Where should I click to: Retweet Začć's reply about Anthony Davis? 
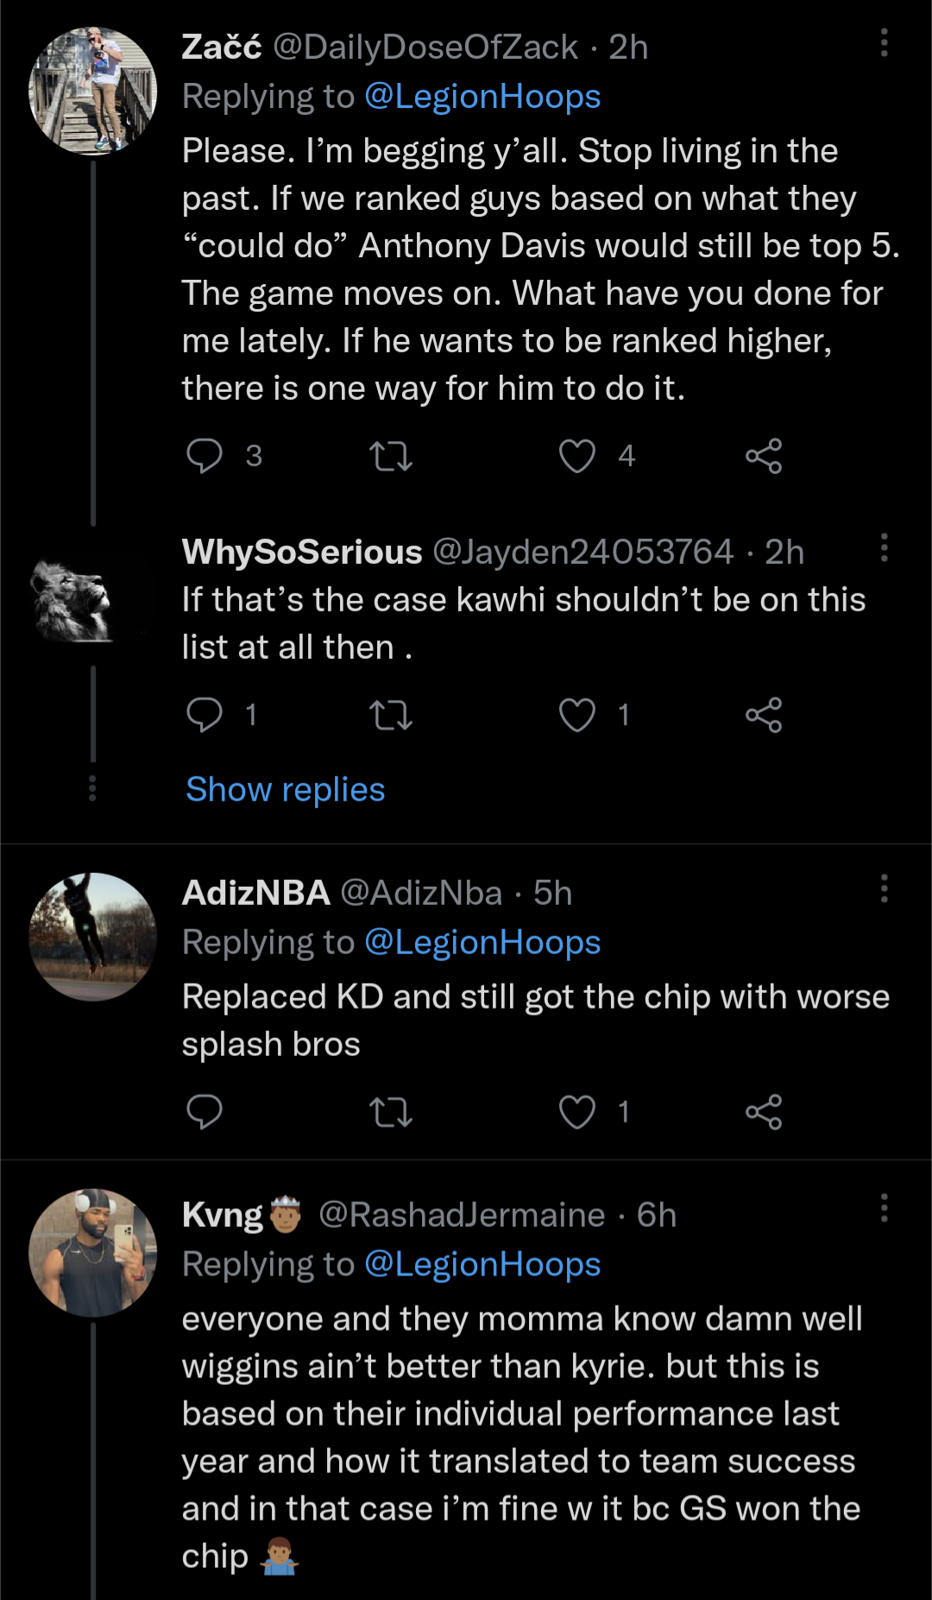tap(391, 455)
